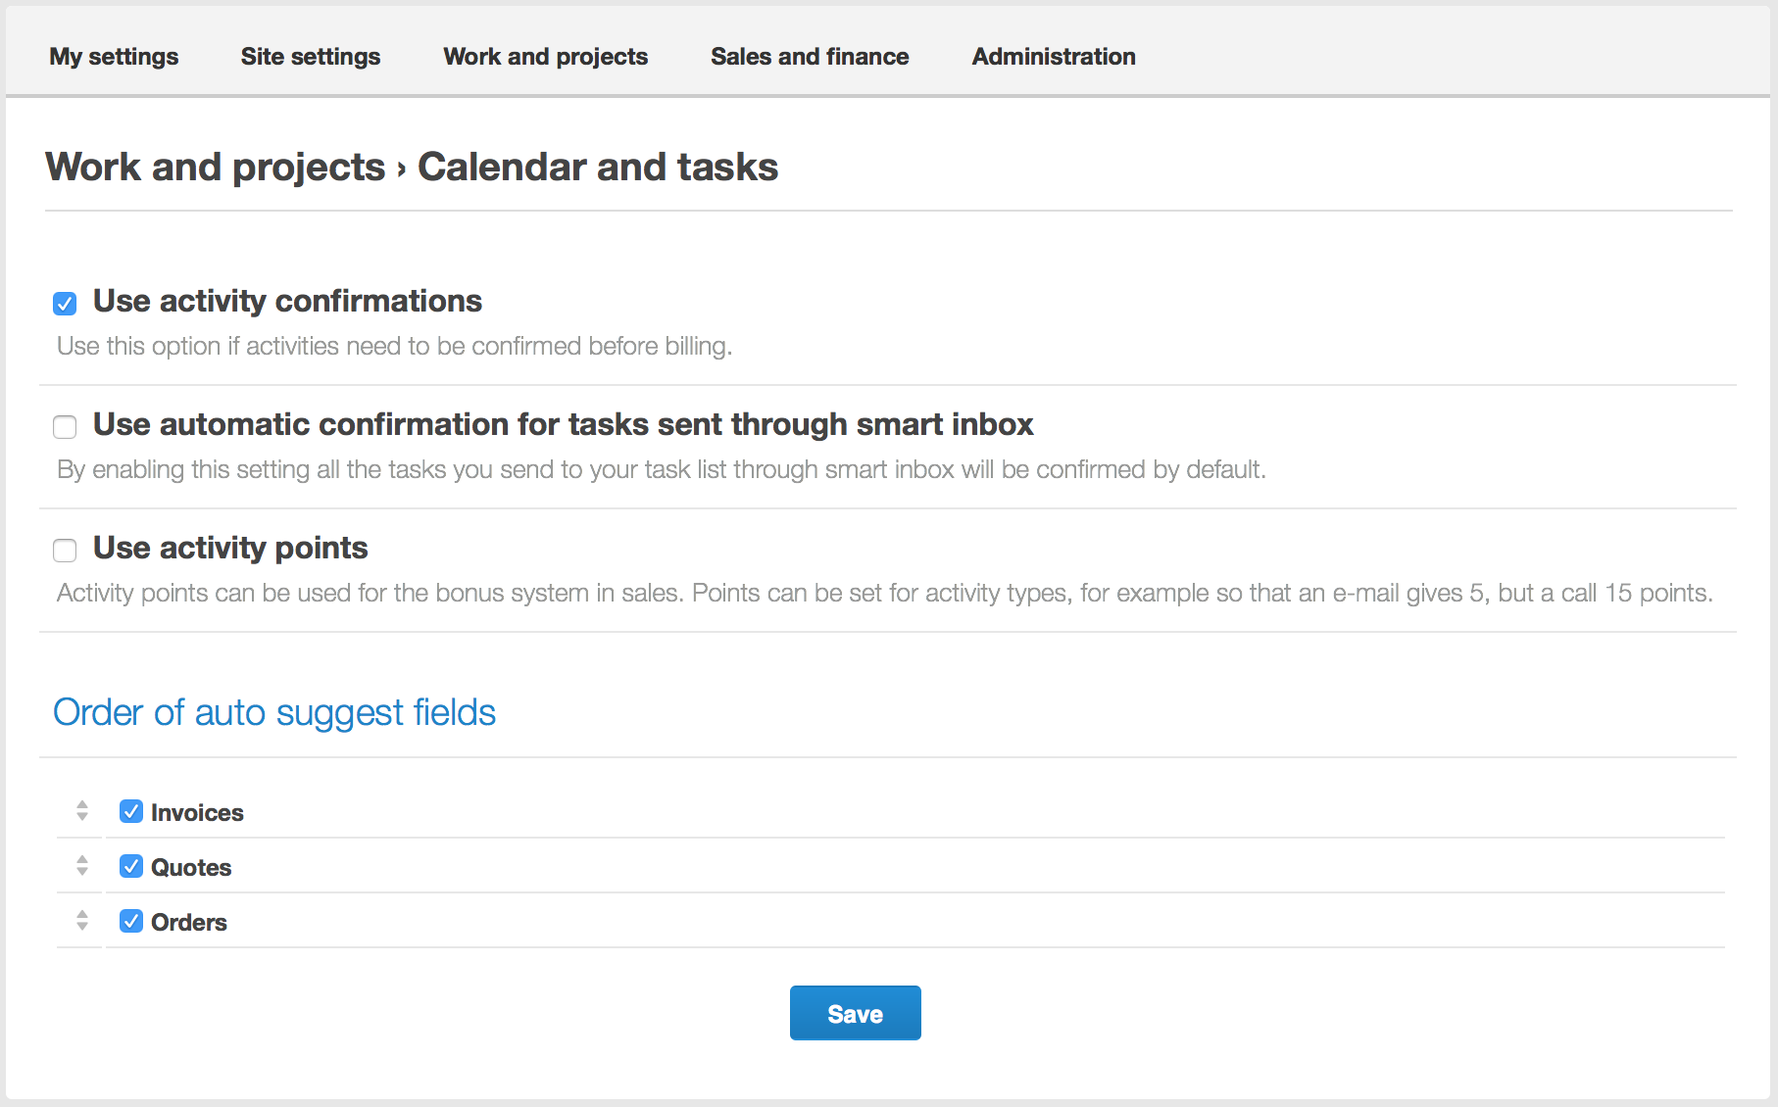The width and height of the screenshot is (1778, 1107).
Task: Open the Site settings menu
Action: point(311,57)
